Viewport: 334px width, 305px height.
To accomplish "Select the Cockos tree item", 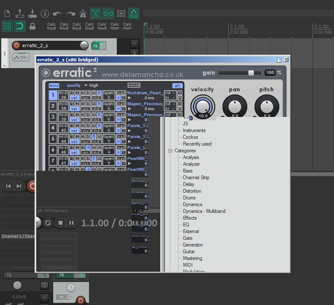I will pos(191,137).
